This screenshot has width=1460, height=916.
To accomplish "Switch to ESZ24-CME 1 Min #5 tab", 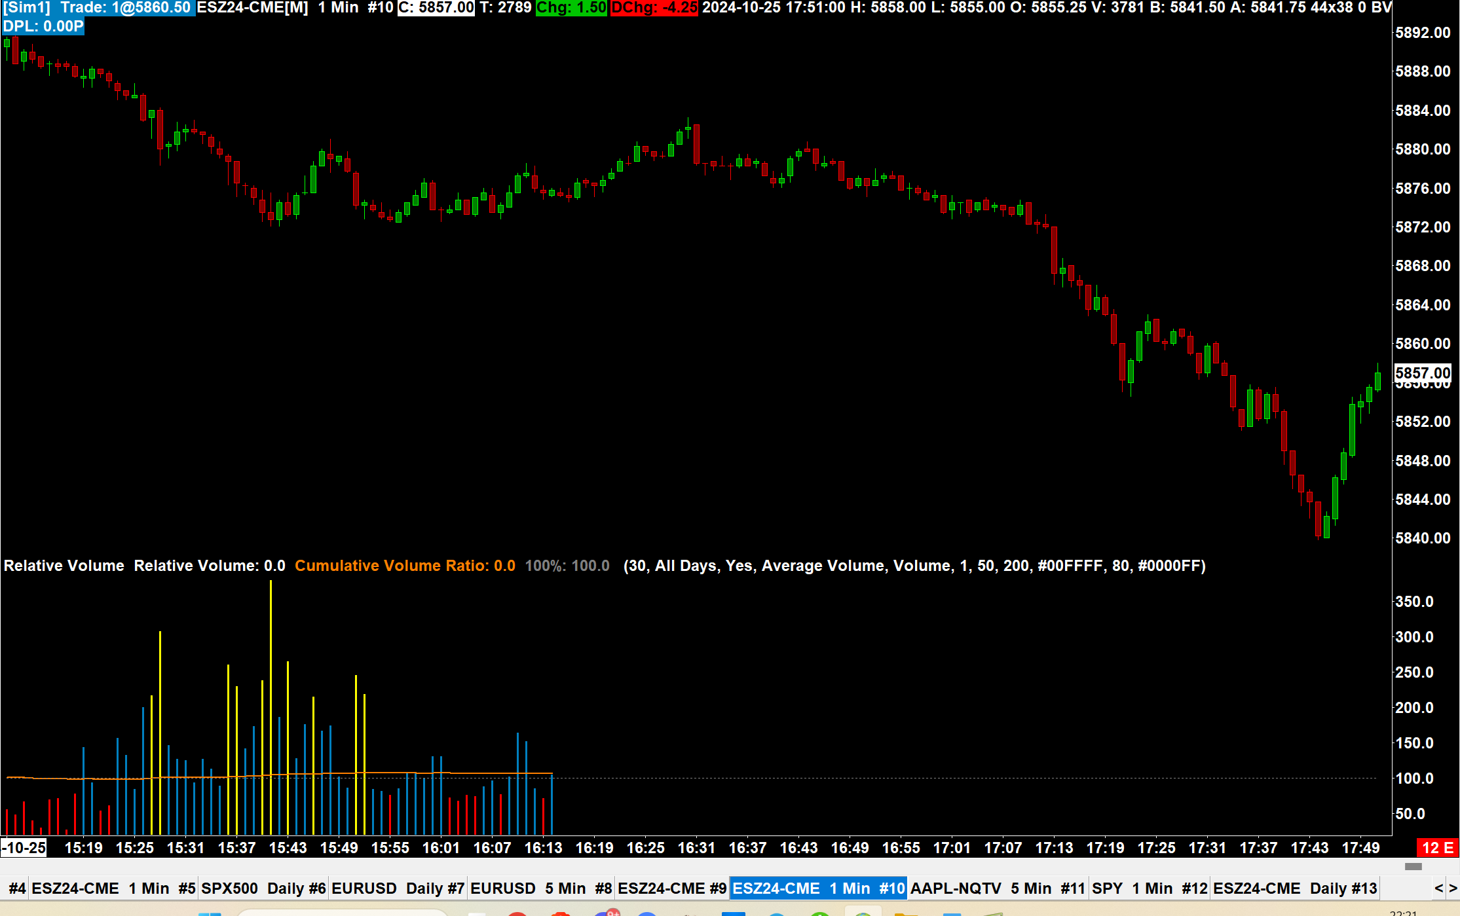I will [x=113, y=889].
